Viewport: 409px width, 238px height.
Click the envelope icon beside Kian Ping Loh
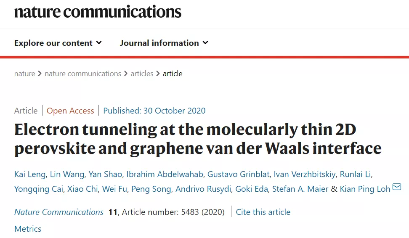[397, 187]
